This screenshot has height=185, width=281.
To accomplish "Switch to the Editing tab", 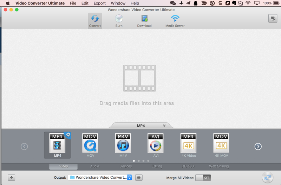I will [157, 166].
